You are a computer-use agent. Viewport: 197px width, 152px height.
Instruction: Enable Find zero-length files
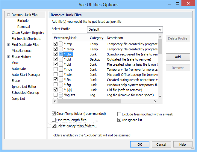pos(54,120)
